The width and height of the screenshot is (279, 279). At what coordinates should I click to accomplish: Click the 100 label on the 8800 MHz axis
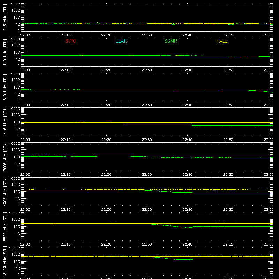[17, 227]
